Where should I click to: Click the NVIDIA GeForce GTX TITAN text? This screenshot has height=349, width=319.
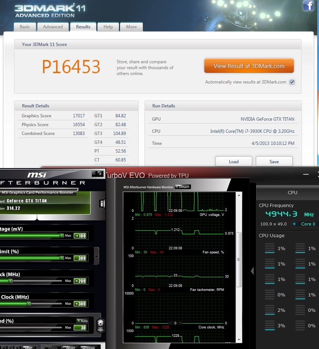(x=268, y=119)
